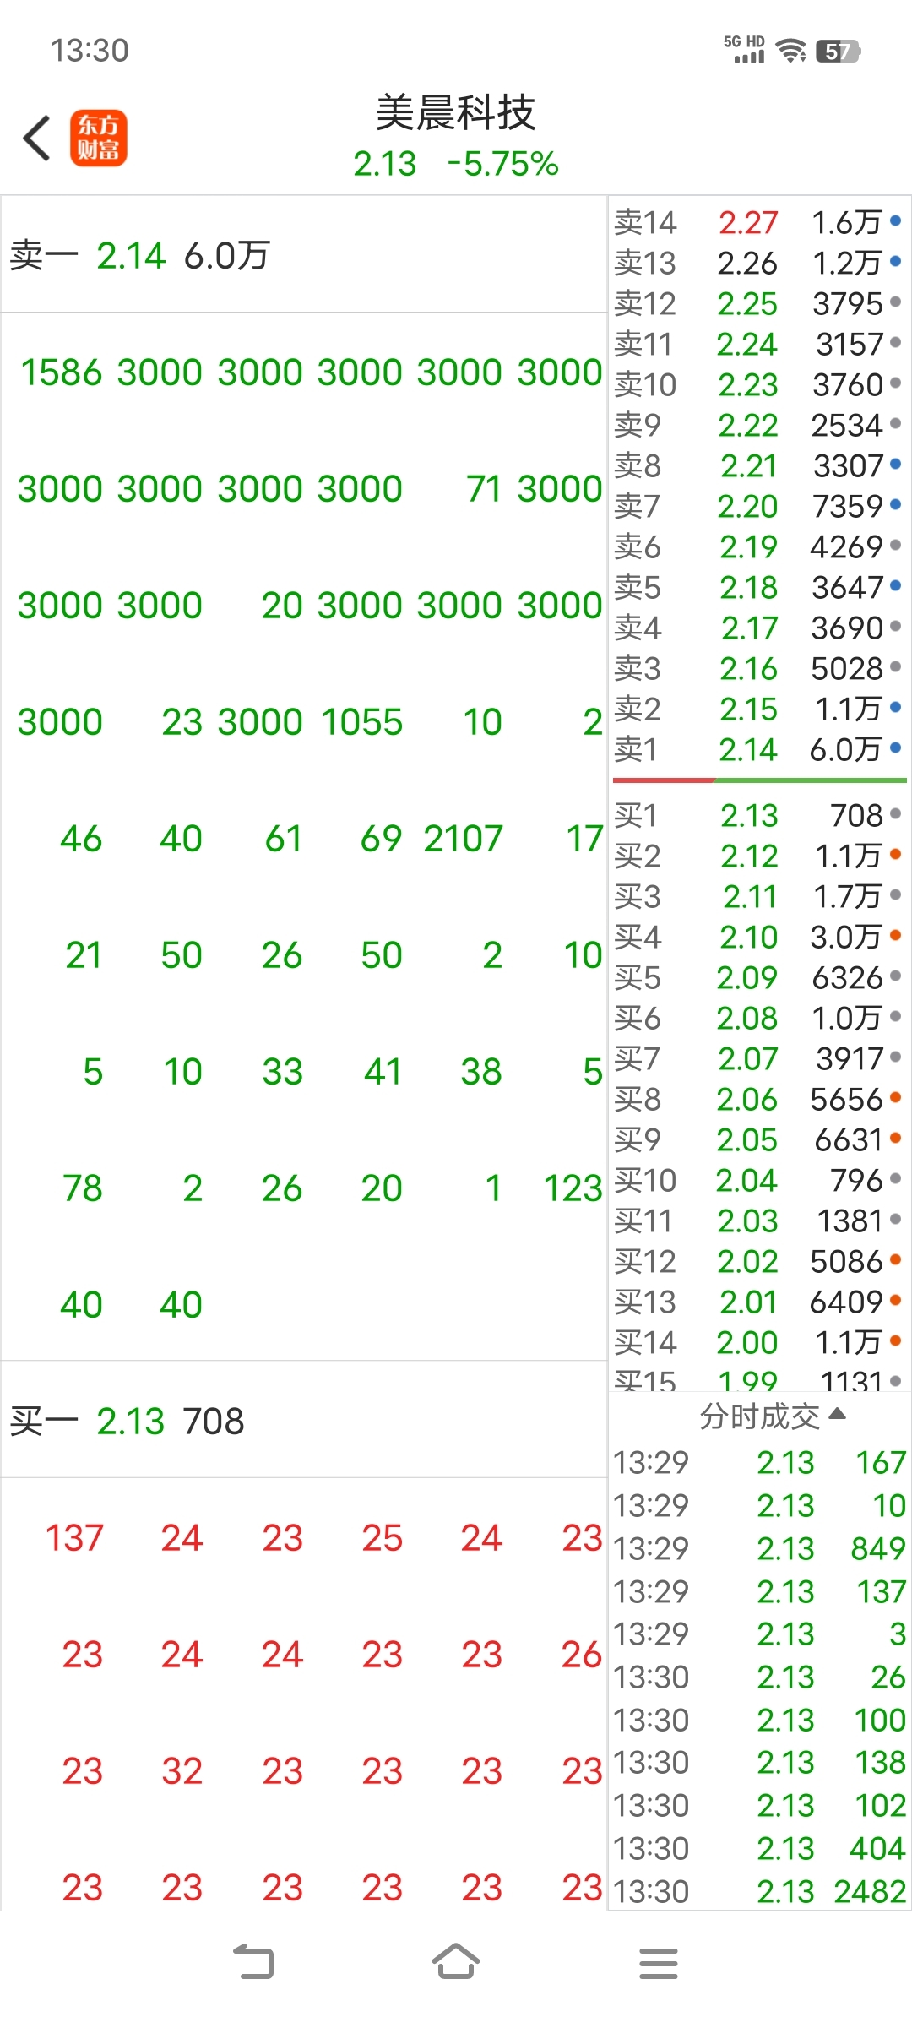Screen dimensions: 912x2017
Task: Tap the 137 buy order entry
Action: point(74,1538)
